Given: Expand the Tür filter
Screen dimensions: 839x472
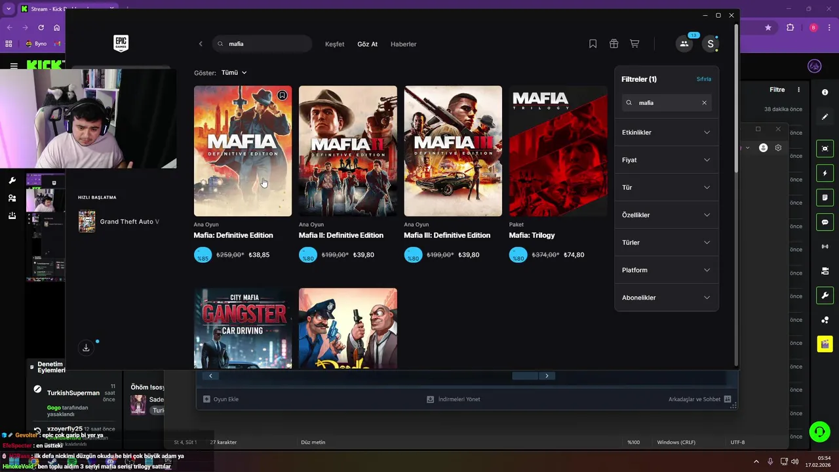Looking at the screenshot, I should (667, 187).
